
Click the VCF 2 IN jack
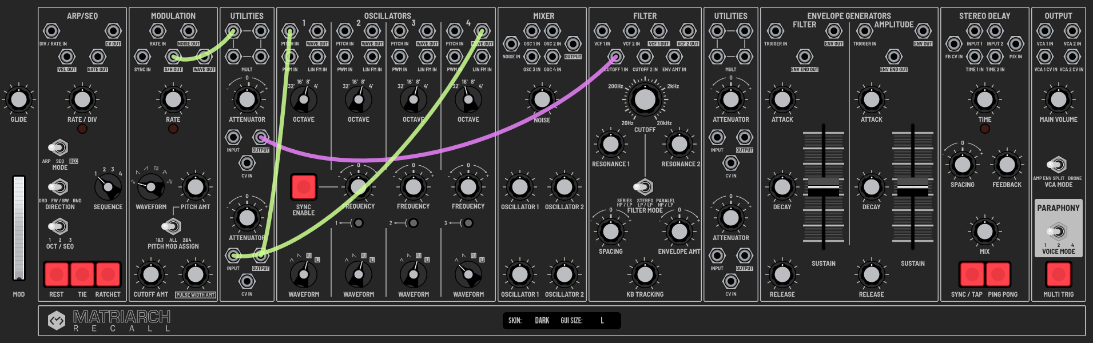[631, 31]
